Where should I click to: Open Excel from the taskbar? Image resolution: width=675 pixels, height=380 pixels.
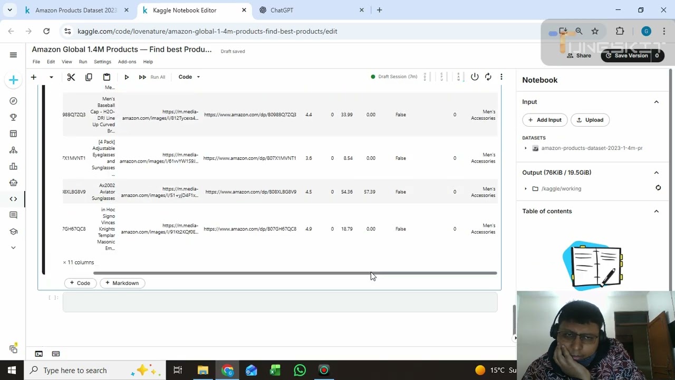click(275, 370)
